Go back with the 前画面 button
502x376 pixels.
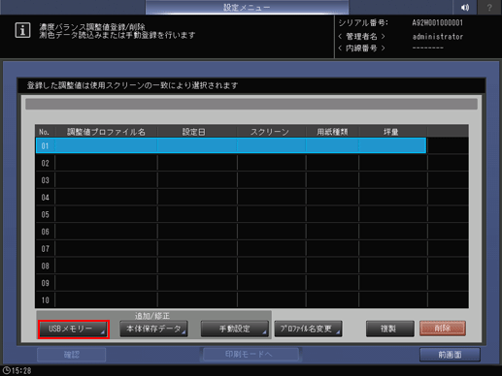click(450, 355)
